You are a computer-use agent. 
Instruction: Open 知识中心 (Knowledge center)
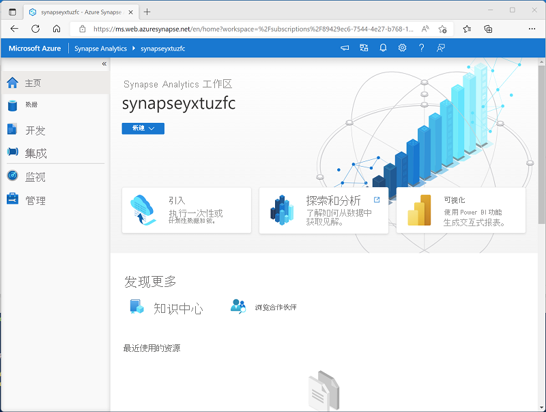178,308
